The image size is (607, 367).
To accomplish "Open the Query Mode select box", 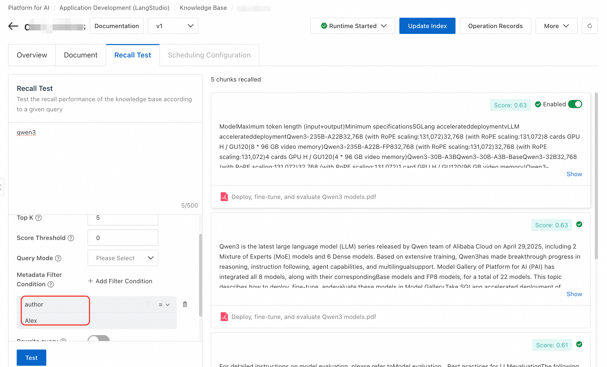I will click(x=123, y=258).
